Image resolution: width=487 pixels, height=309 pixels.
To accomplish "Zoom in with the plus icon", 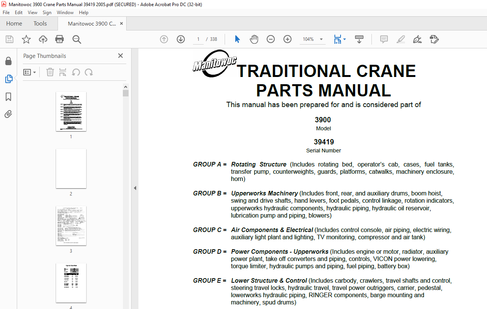I will pos(288,39).
